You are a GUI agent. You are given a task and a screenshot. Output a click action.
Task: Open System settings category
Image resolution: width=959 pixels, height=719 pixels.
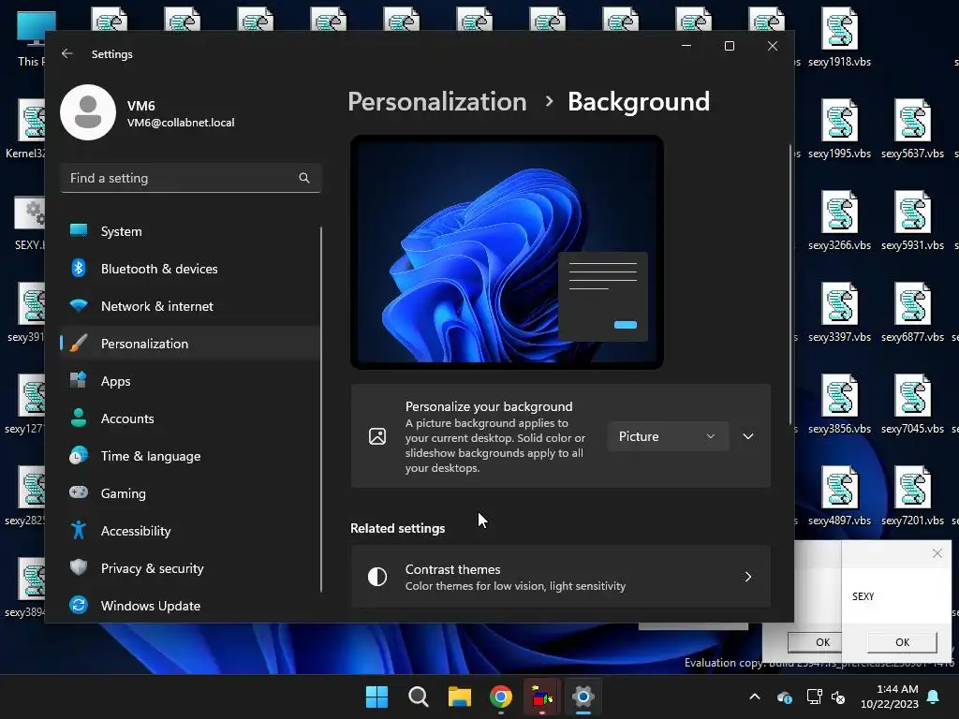click(x=189, y=231)
